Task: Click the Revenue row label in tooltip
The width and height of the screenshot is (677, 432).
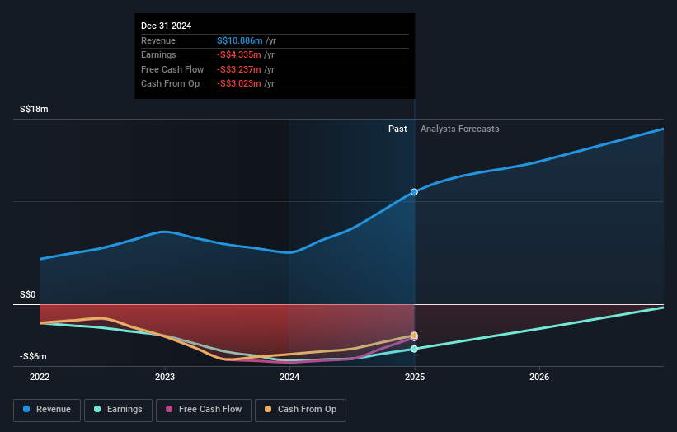Action: [x=158, y=40]
